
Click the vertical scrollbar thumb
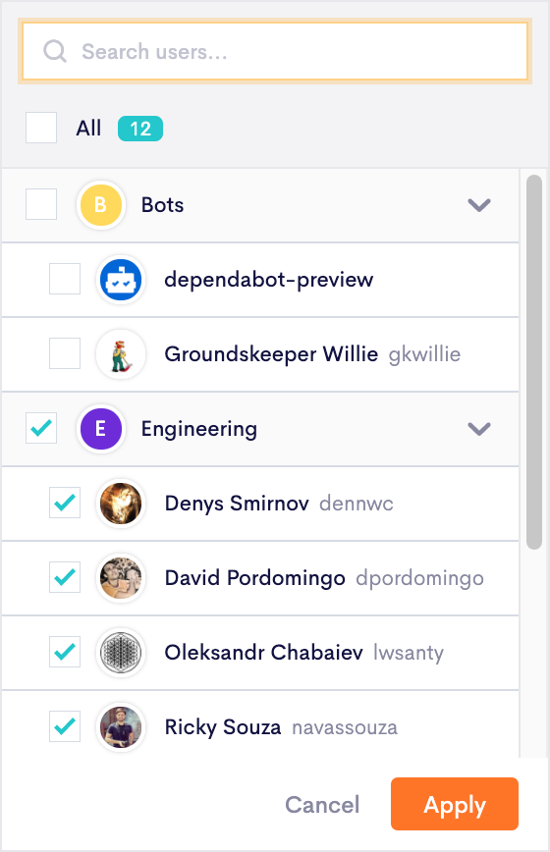534,362
